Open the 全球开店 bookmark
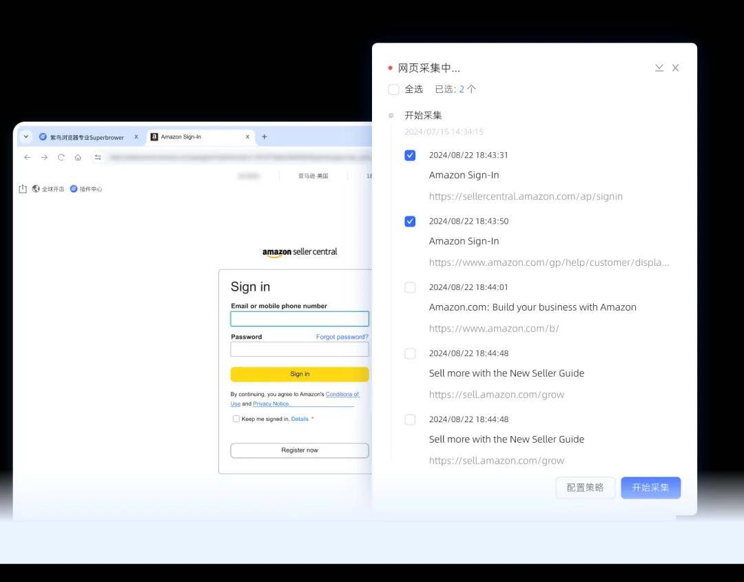The image size is (744, 582). coord(48,189)
